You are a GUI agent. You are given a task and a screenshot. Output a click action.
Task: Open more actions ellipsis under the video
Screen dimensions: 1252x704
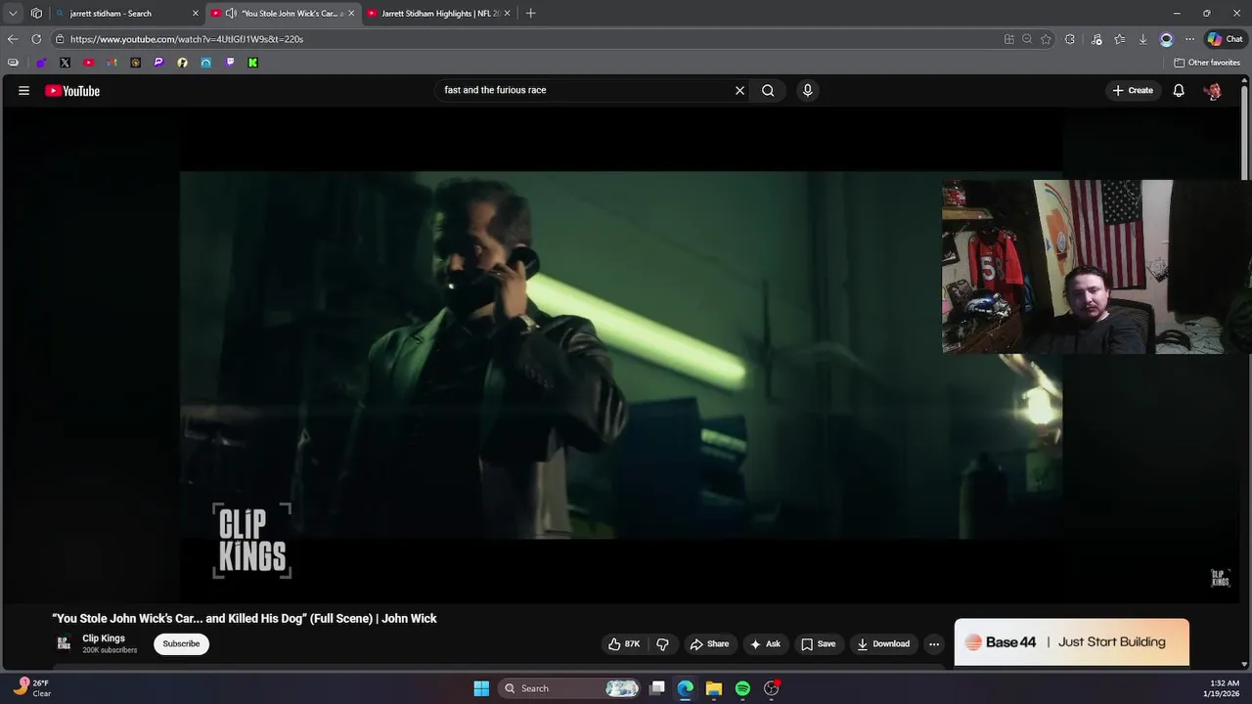click(x=934, y=643)
